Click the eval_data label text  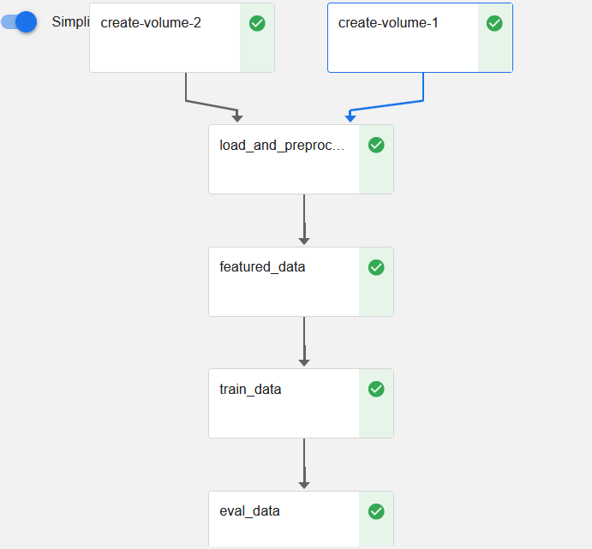pyautogui.click(x=249, y=511)
